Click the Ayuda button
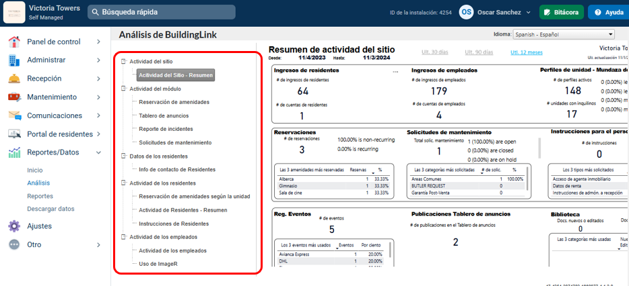 (x=609, y=12)
